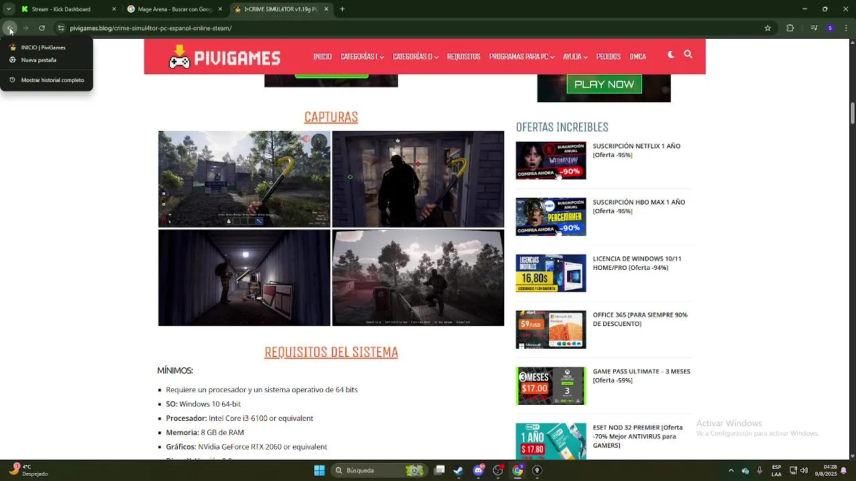Open screenshot of man at doorway

pos(418,179)
